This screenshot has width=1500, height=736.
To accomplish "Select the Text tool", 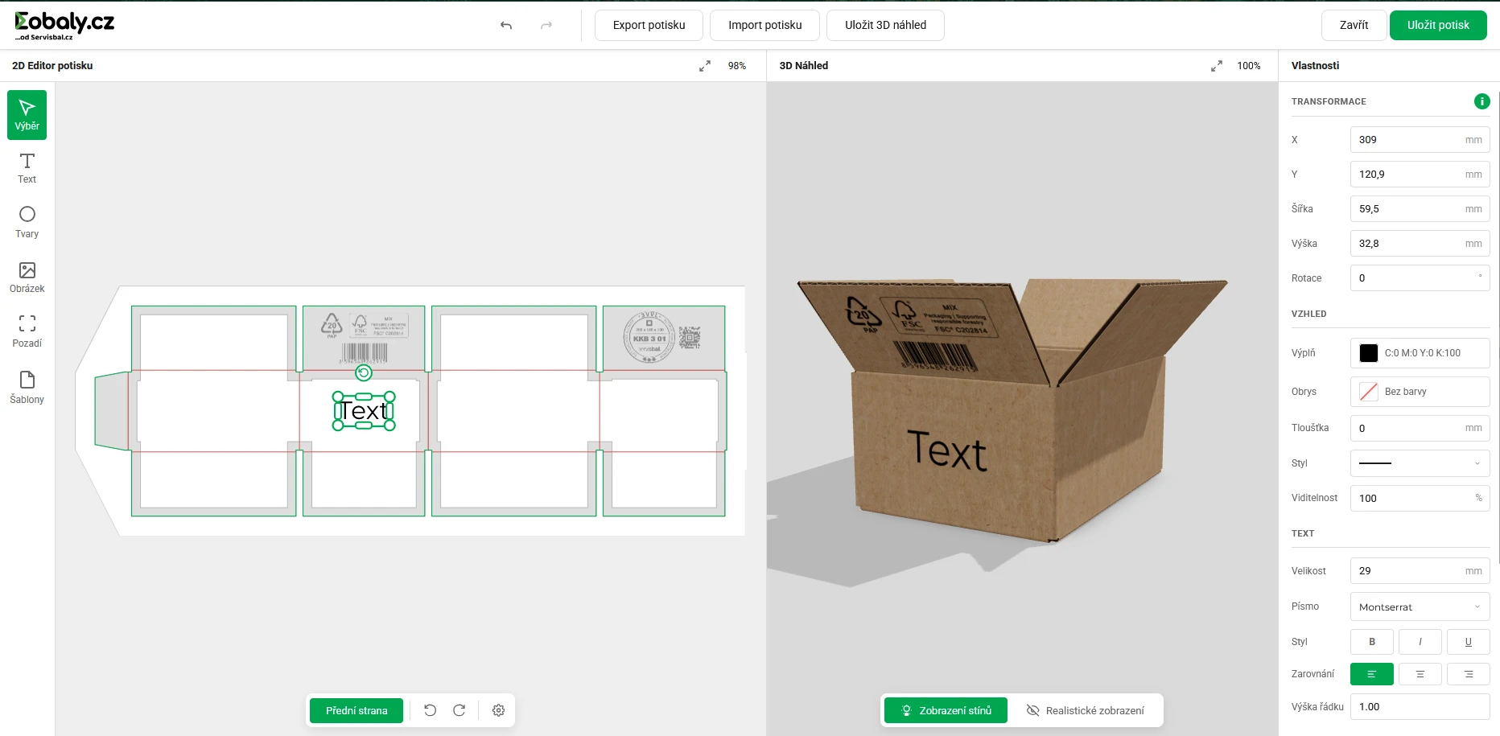I will (27, 169).
